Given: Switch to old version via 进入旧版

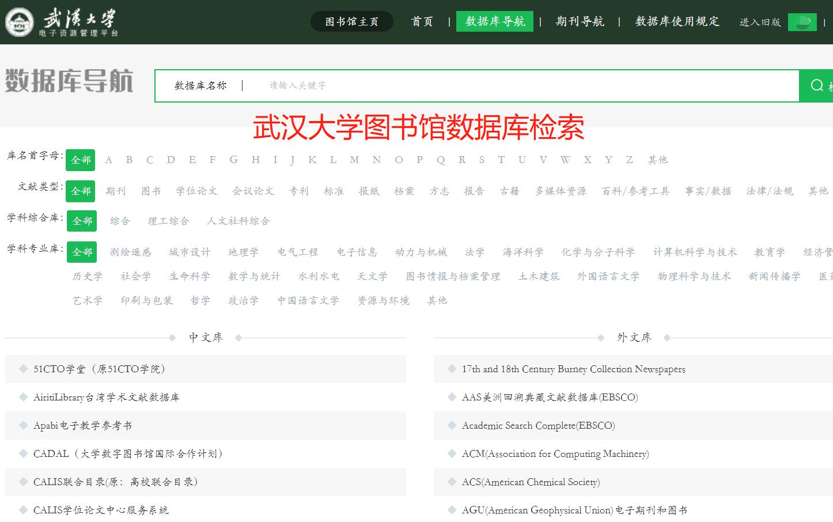Looking at the screenshot, I should (x=760, y=22).
